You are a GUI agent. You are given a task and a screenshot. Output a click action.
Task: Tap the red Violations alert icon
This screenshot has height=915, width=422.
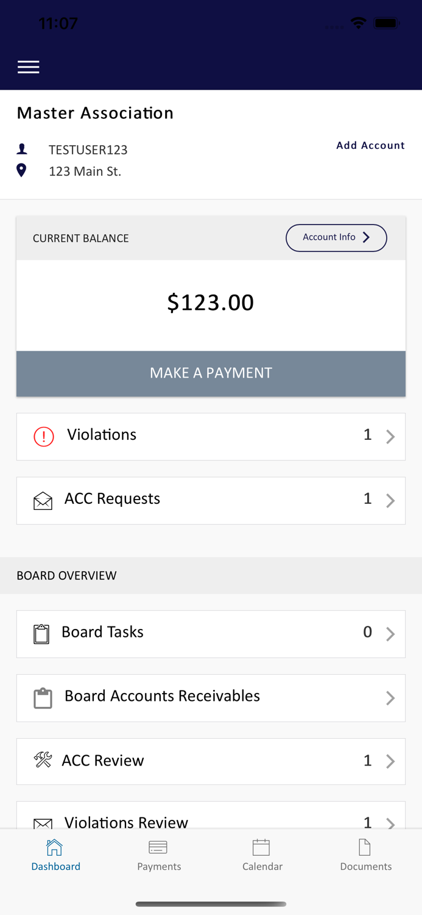44,437
